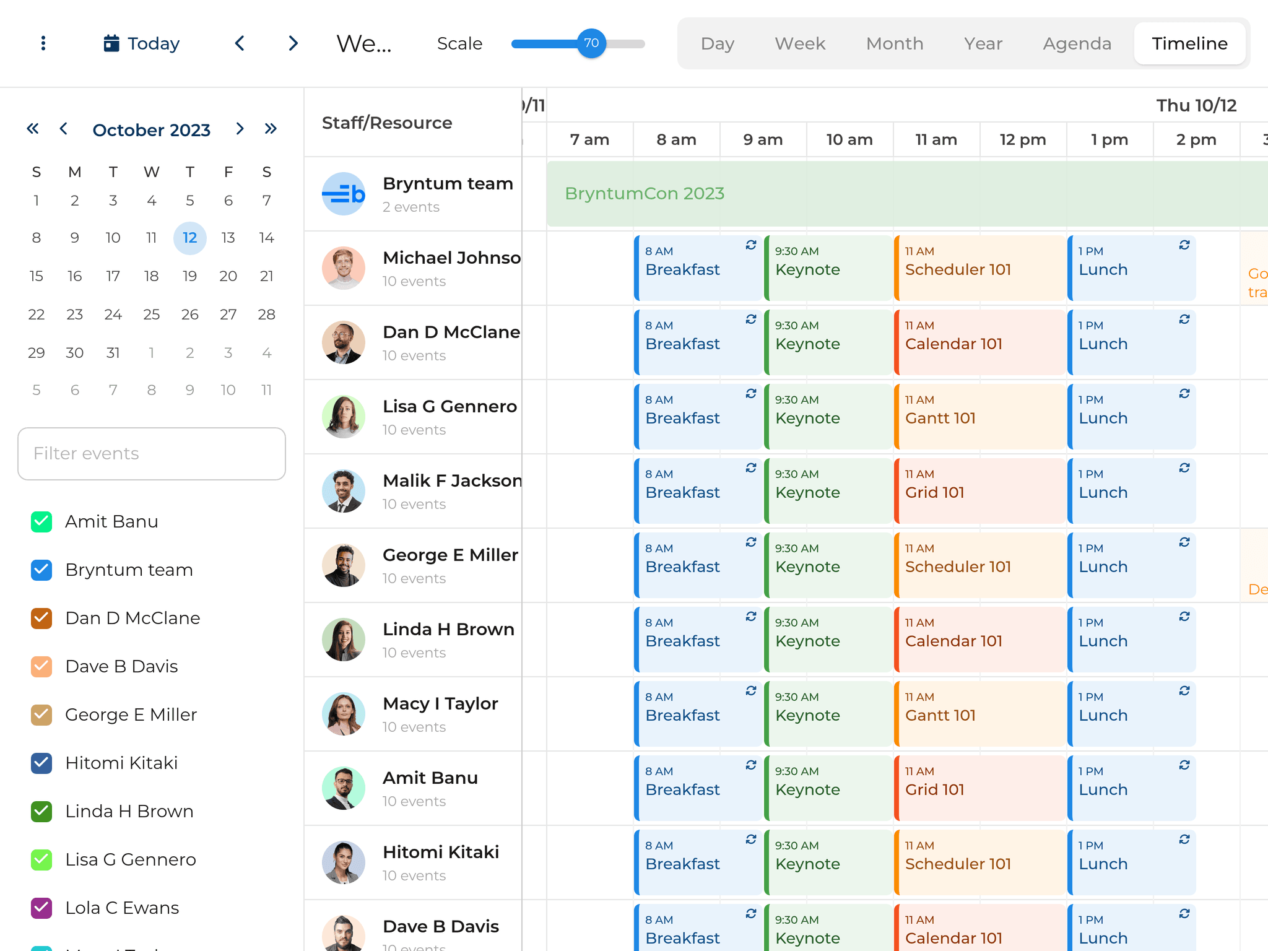Toggle George E Miller resource checkbox
Screen dimensions: 1268x951
pyautogui.click(x=41, y=715)
